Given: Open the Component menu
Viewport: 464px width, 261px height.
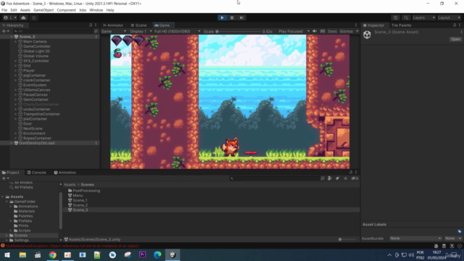Looking at the screenshot, I should point(66,10).
